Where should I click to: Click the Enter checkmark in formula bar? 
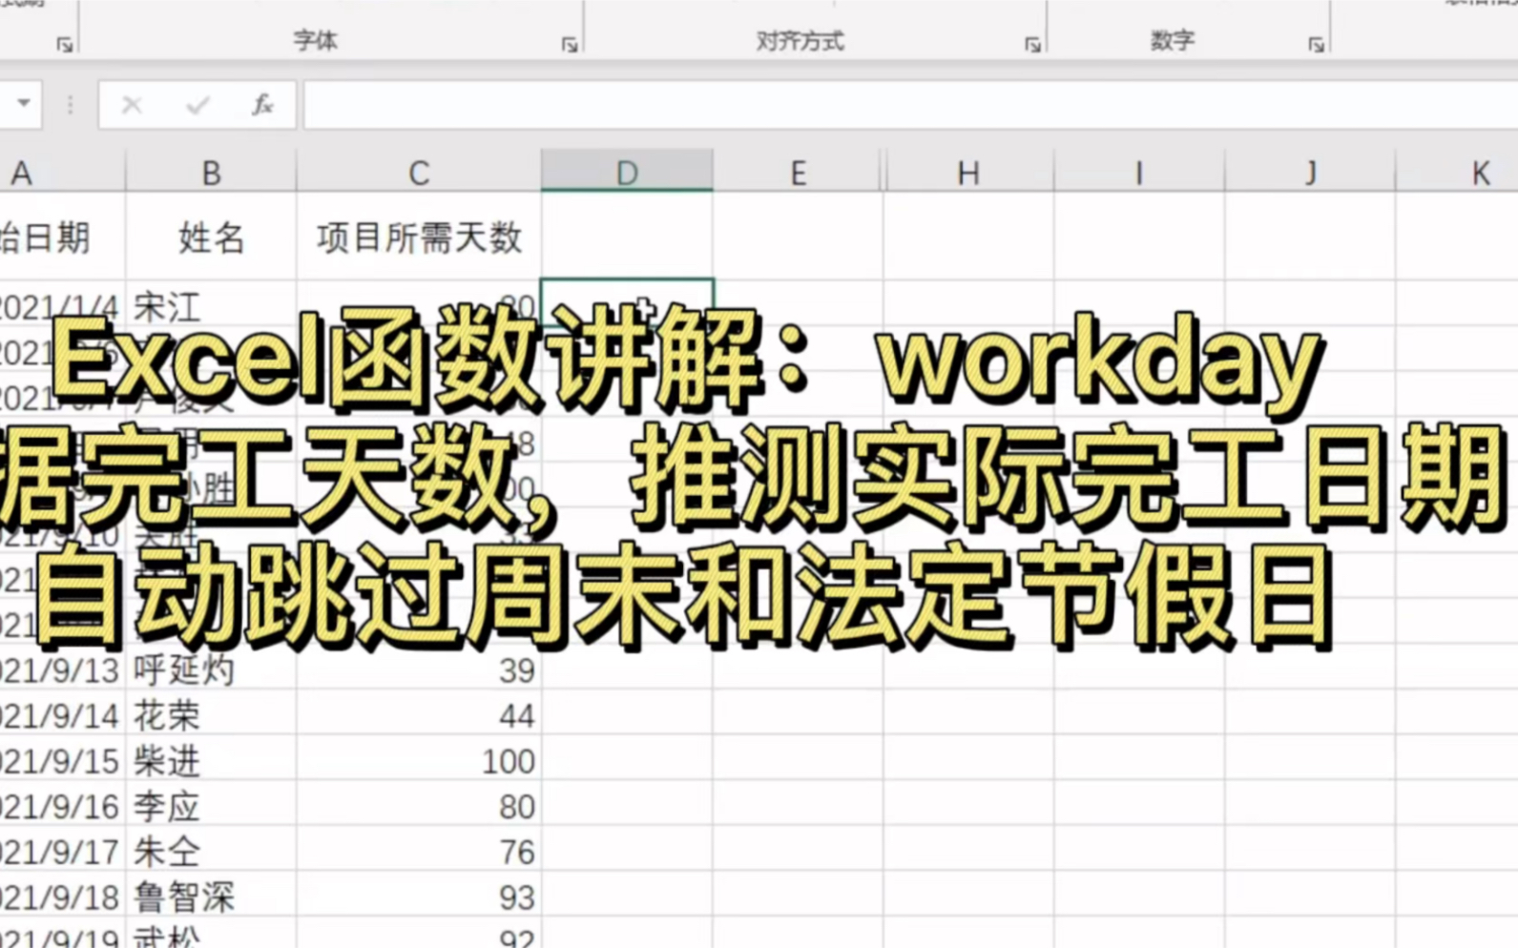(198, 105)
